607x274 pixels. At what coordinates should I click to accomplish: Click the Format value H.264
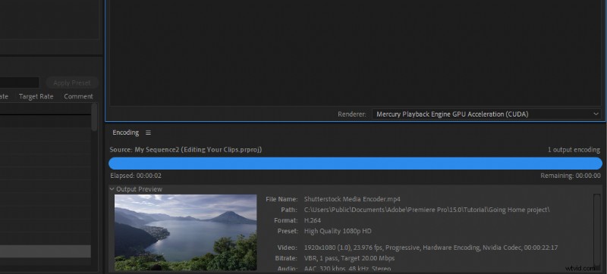tap(313, 221)
